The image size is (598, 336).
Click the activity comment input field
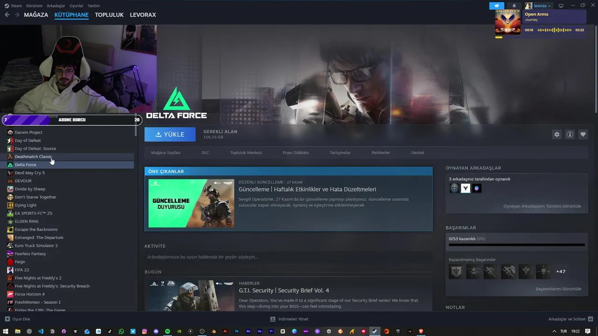coord(288,257)
